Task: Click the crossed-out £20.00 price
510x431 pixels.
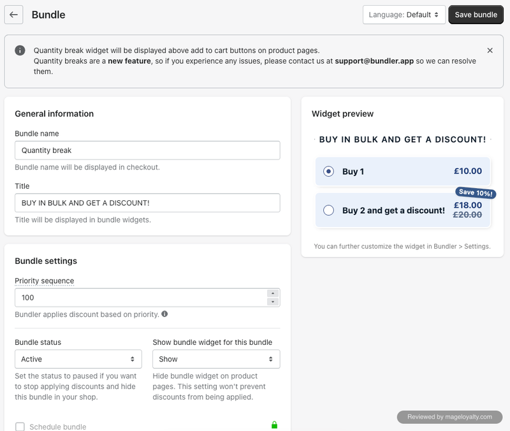Action: (467, 215)
